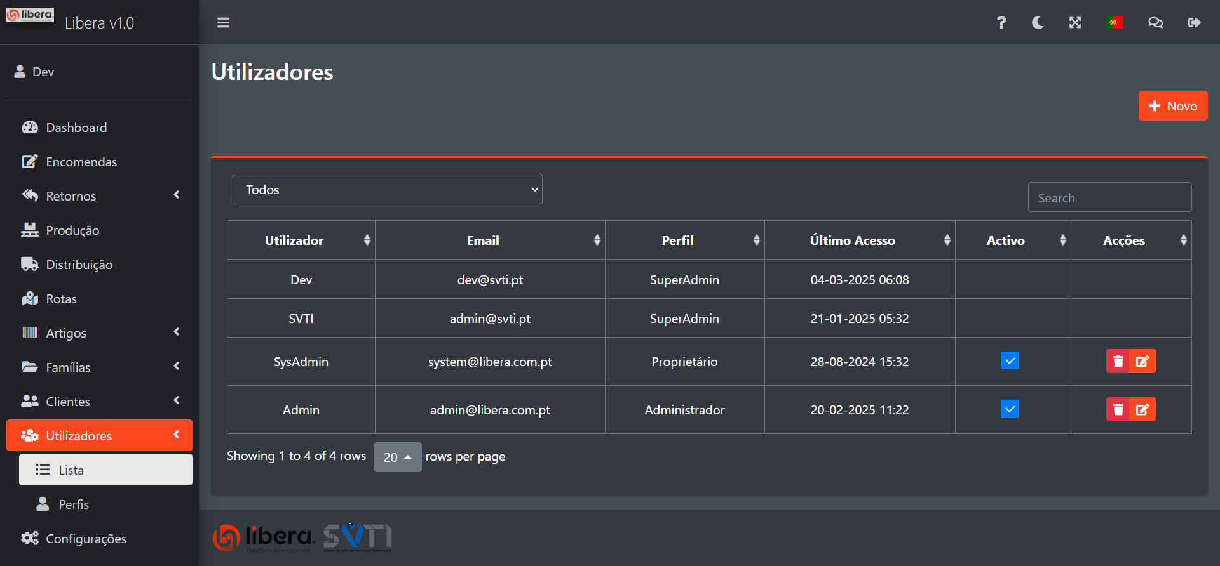Open the Perfis submenu item
Image resolution: width=1220 pixels, height=566 pixels.
pyautogui.click(x=74, y=504)
